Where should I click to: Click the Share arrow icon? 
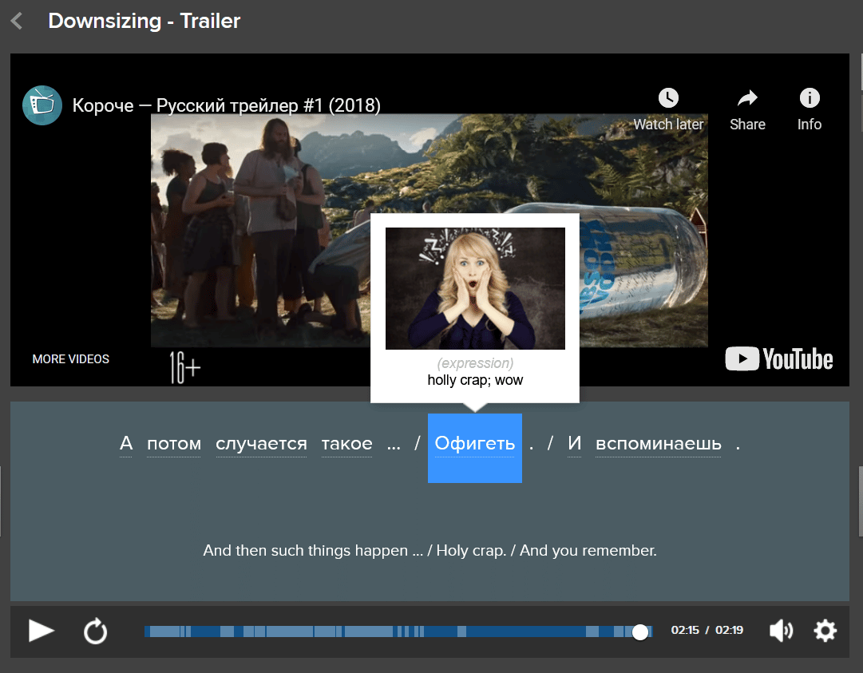pos(747,98)
